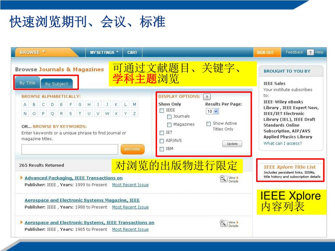Browse journals starting with letter I
The image size is (335, 251).
98,104
